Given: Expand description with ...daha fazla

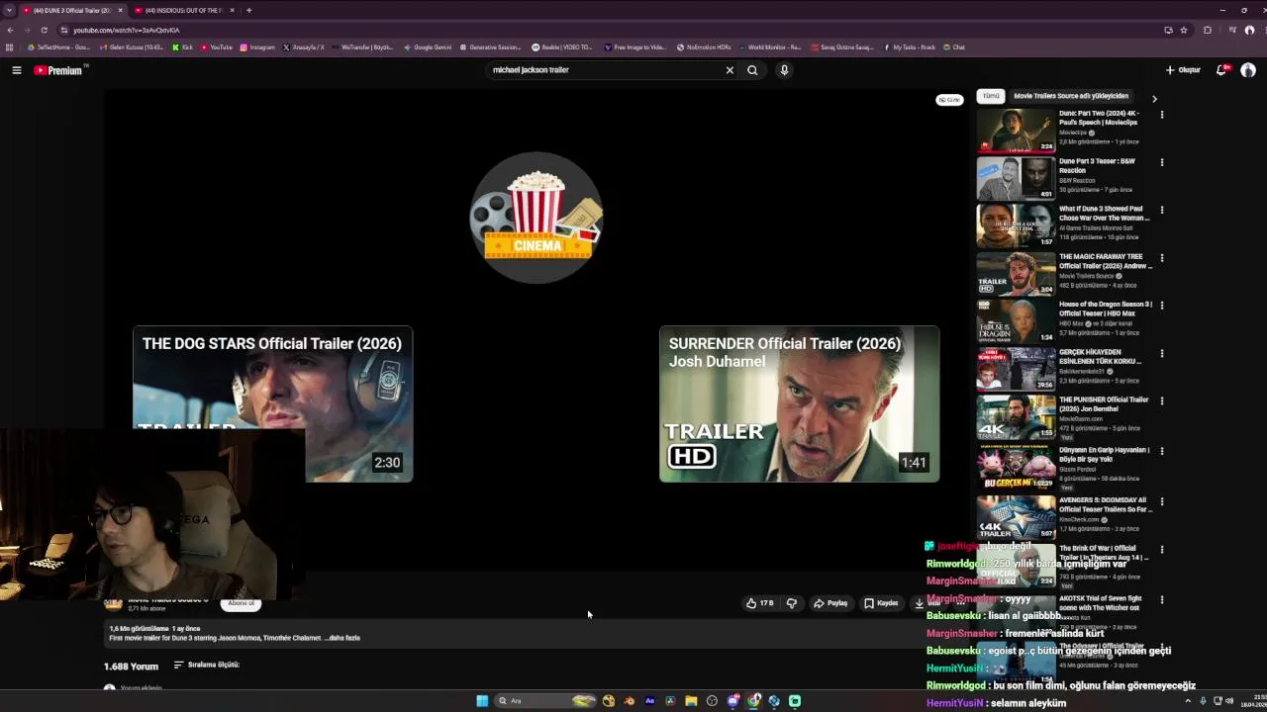Looking at the screenshot, I should coord(342,638).
